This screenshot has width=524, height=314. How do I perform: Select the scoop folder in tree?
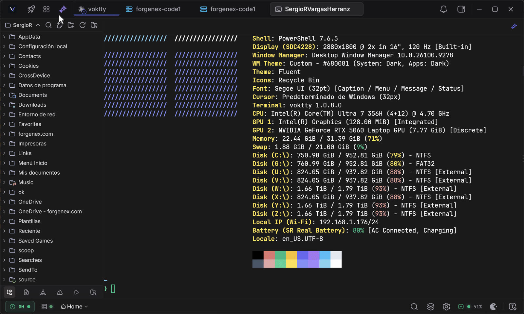(26, 251)
